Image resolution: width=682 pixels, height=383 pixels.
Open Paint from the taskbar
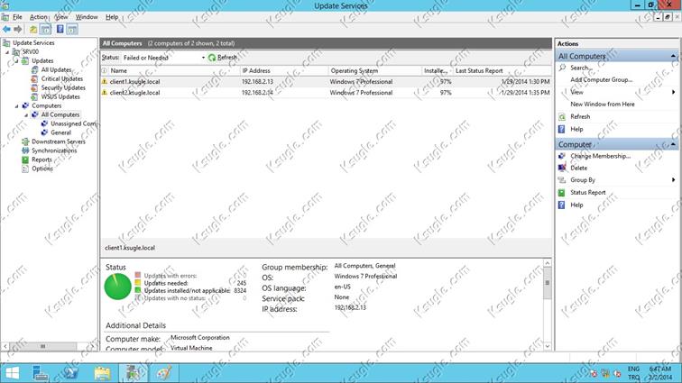164,373
